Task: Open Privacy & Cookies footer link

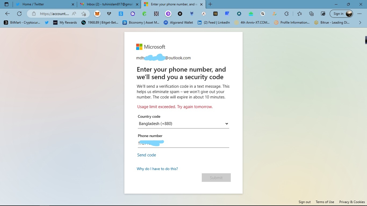Action: [352, 202]
